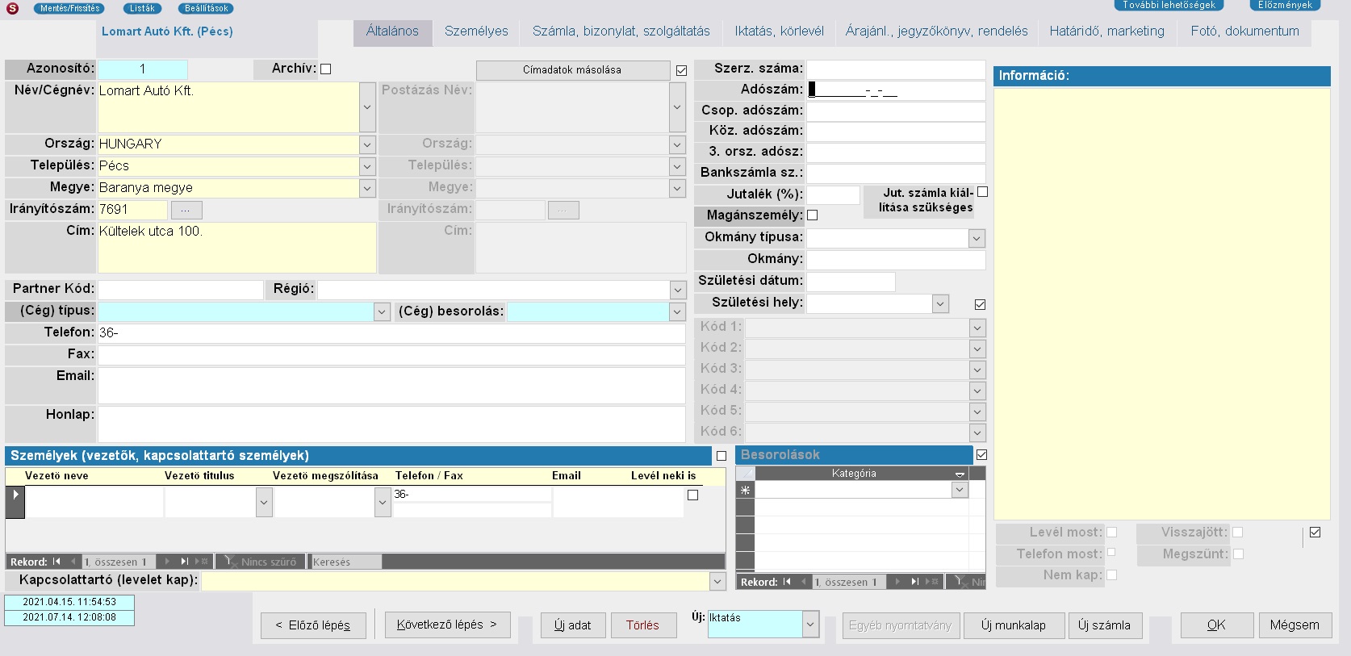1351x656 pixels.
Task: Click the Címadatok másolása button
Action: [x=572, y=70]
